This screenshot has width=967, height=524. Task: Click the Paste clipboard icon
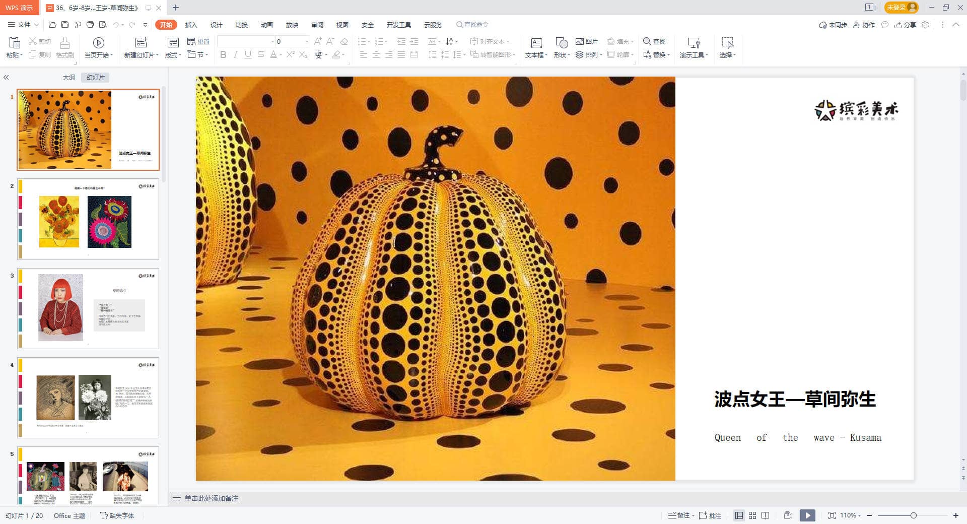pyautogui.click(x=15, y=42)
